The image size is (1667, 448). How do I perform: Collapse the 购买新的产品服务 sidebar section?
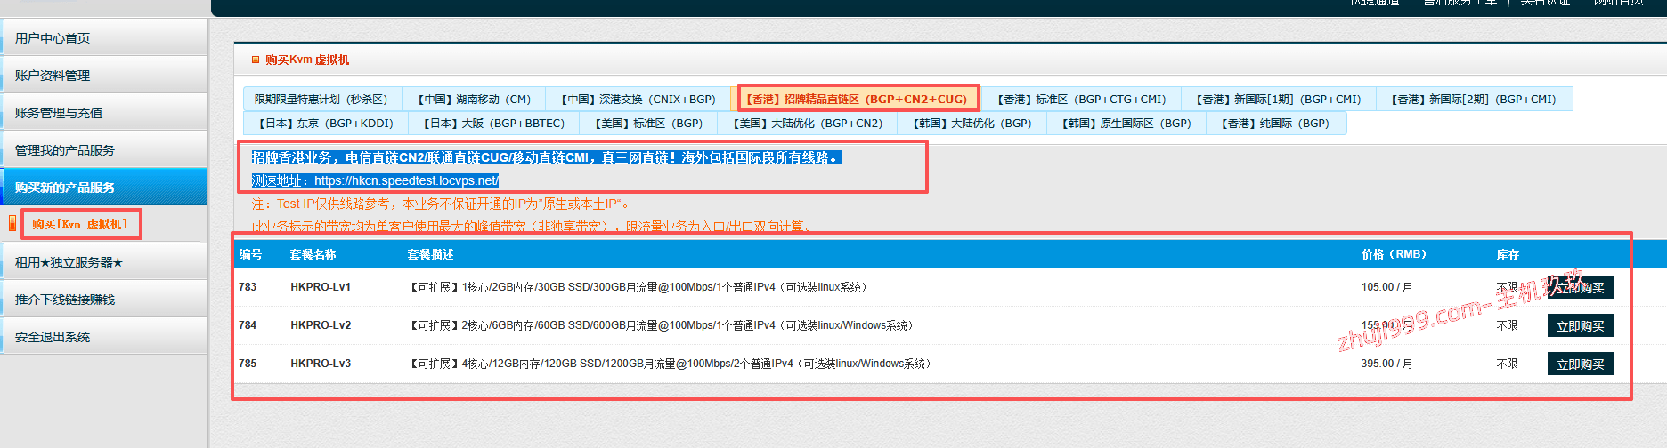click(x=65, y=188)
